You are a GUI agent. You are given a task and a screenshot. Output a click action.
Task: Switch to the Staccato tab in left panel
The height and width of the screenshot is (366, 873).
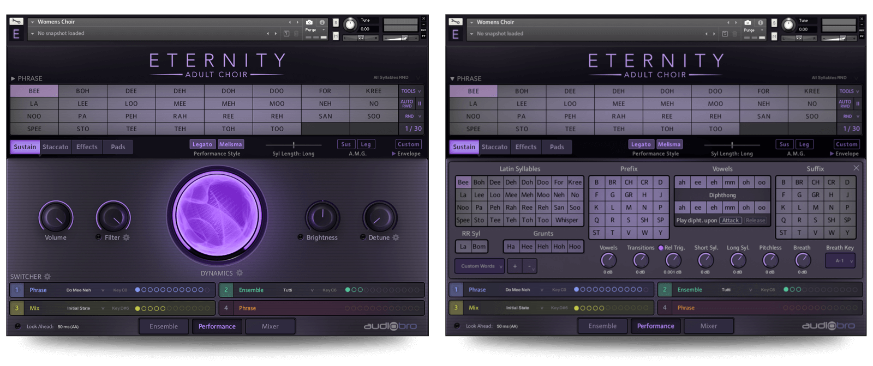click(56, 147)
